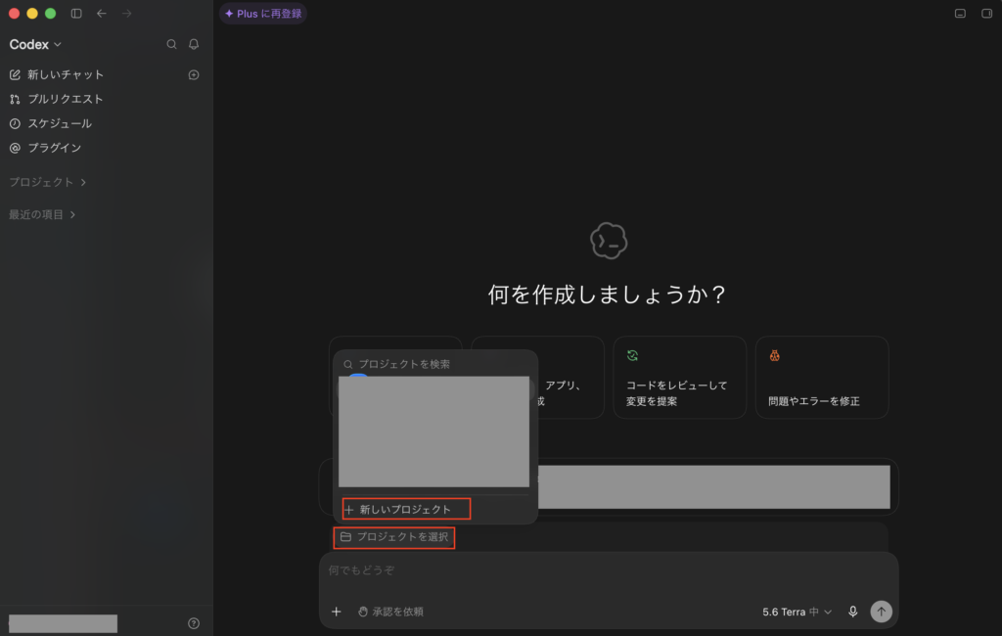
Task: Click the プロジェクトを検索 search field
Action: point(434,364)
